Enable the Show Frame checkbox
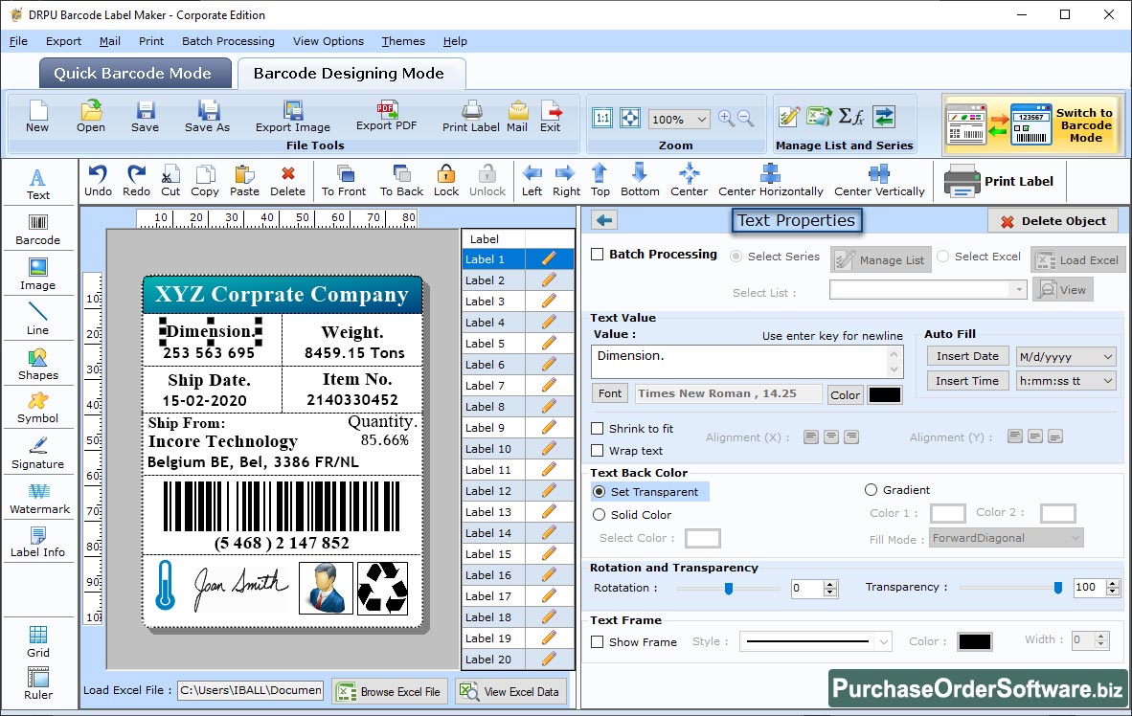 (x=597, y=641)
